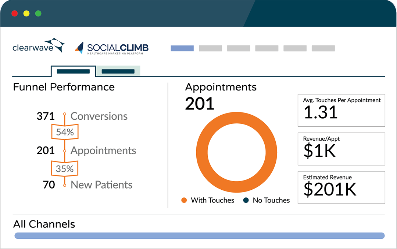This screenshot has height=249, width=397.
Task: Open the Estimated Revenue card
Action: 341,187
